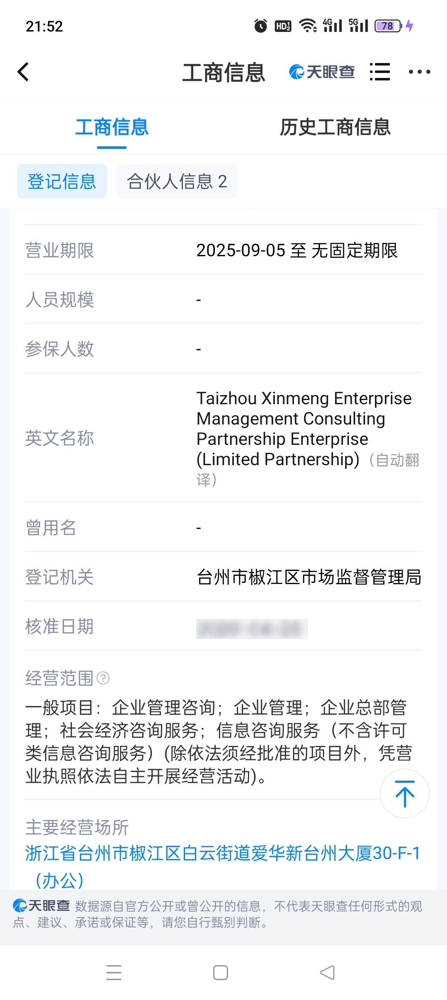Select the 登记信息 chip

62,181
